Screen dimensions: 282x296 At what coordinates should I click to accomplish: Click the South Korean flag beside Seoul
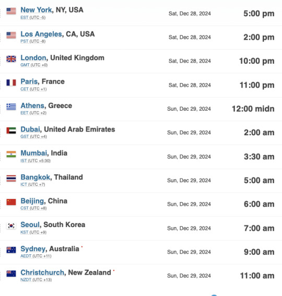click(11, 226)
